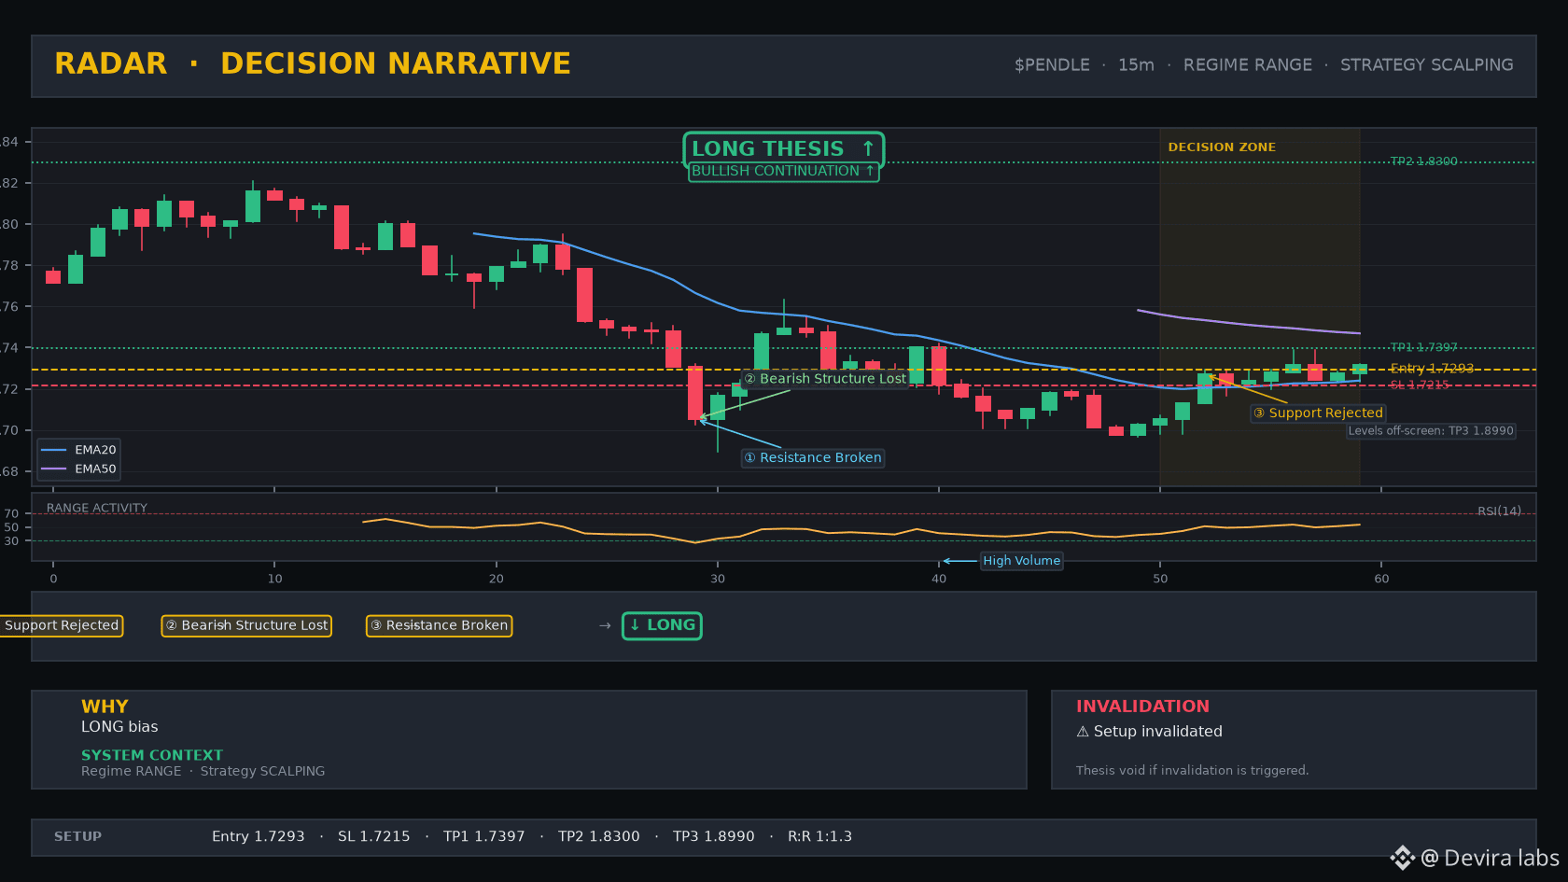The height and width of the screenshot is (882, 1568).
Task: Click TP3 1.8990 in the SETUP bar
Action: (x=713, y=836)
